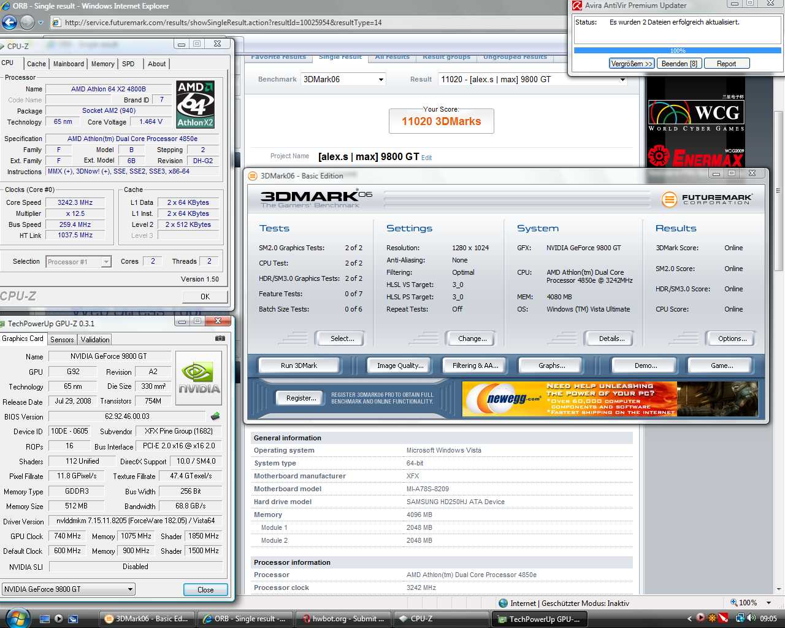The height and width of the screenshot is (628, 785).
Task: Open the Result groups tab on ORB page
Action: 446,56
